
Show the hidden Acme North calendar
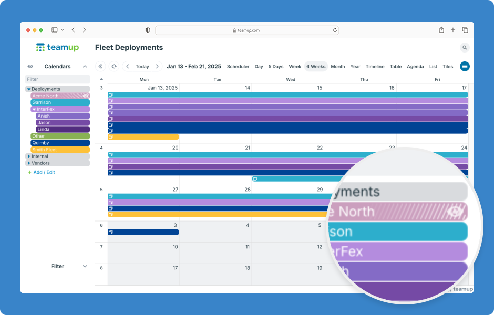[x=86, y=96]
